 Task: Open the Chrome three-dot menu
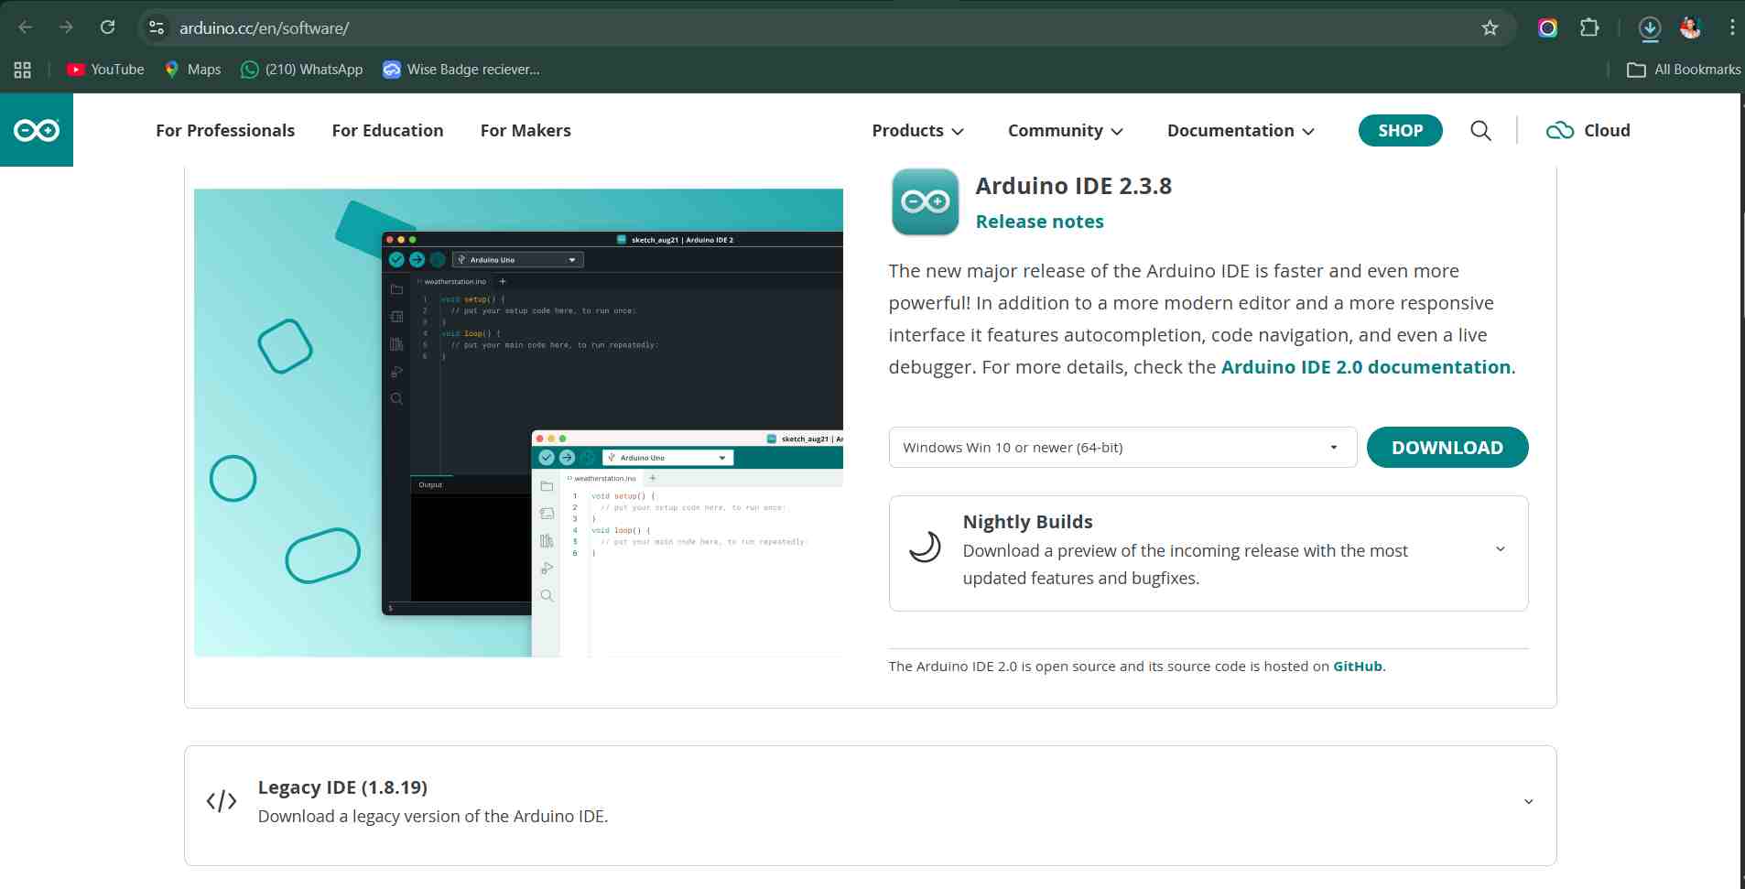(x=1732, y=27)
